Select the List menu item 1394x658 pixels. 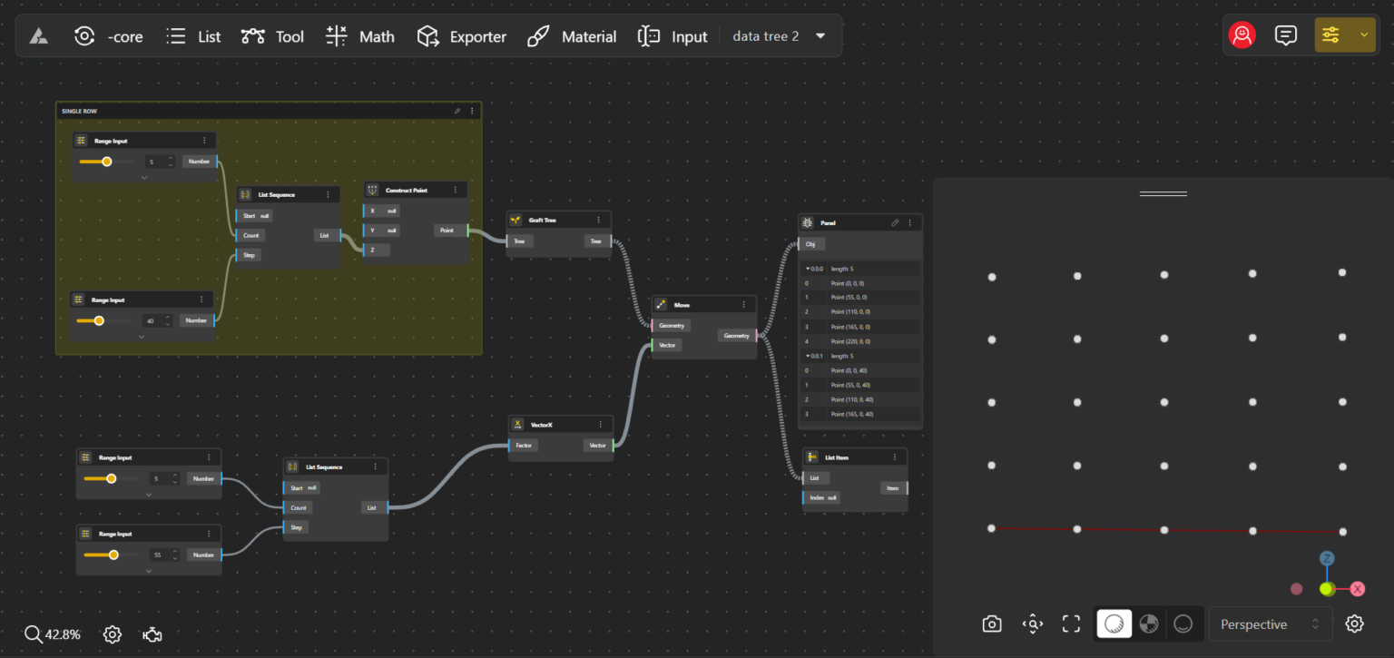[x=208, y=35]
